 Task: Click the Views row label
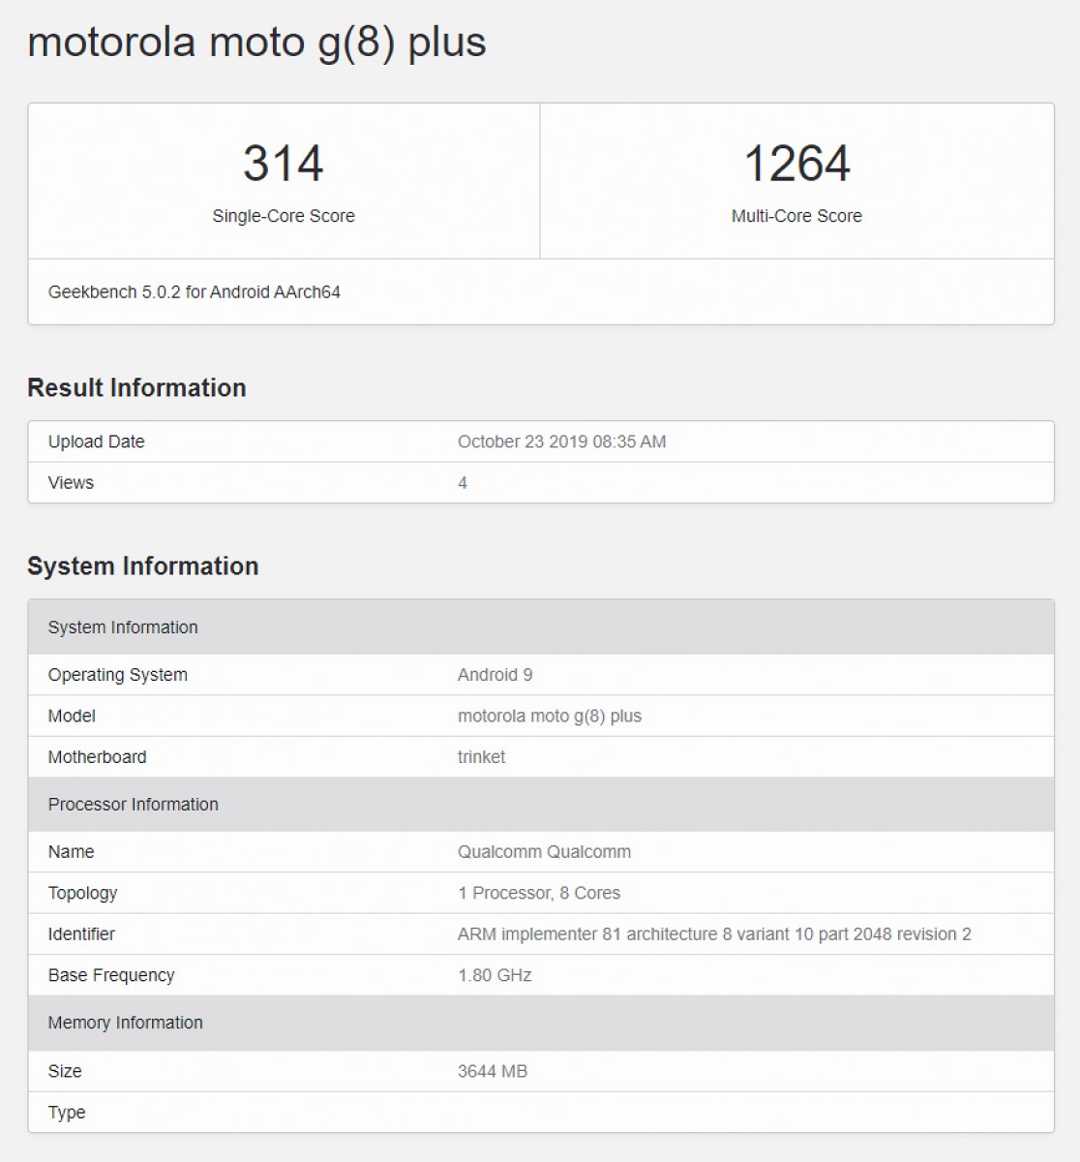(71, 482)
